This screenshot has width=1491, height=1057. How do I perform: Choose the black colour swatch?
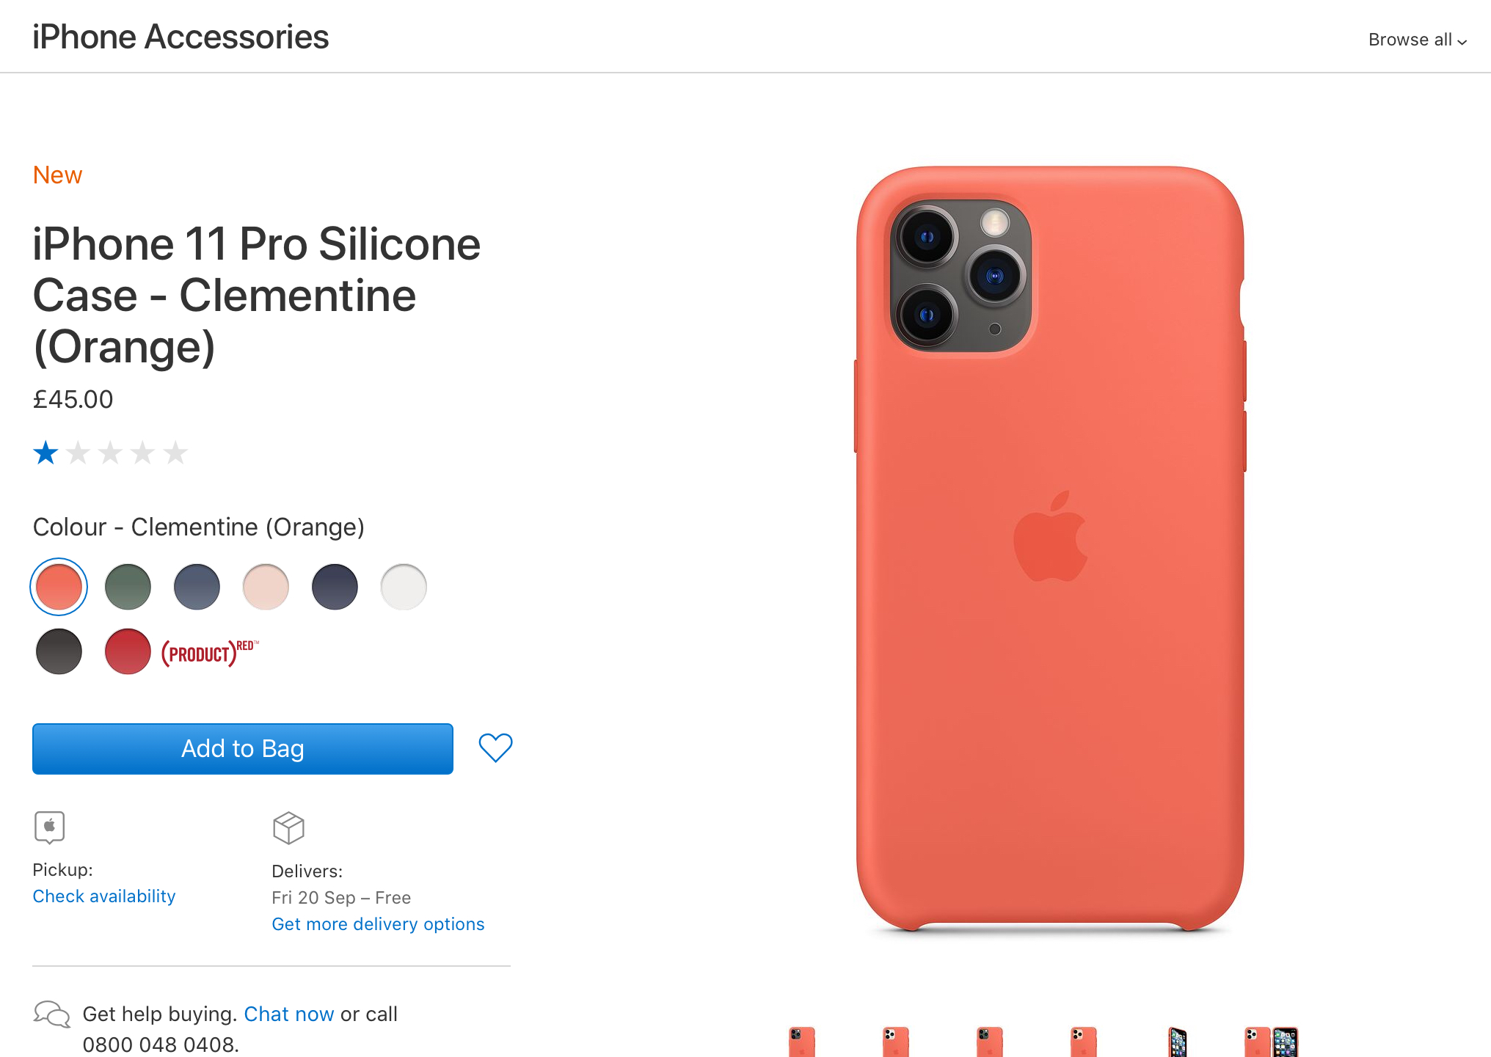tap(59, 651)
